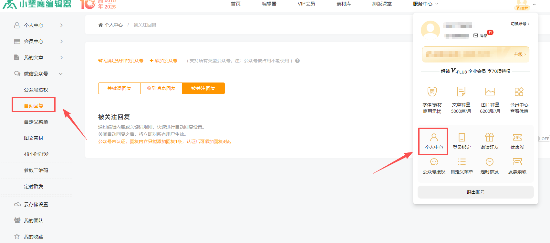Expand 会员中心 sidebar chevron
The image size is (550, 243).
pyautogui.click(x=61, y=41)
